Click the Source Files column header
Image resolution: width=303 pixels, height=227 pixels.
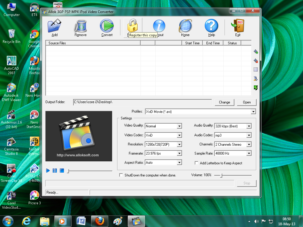[x=93, y=43]
